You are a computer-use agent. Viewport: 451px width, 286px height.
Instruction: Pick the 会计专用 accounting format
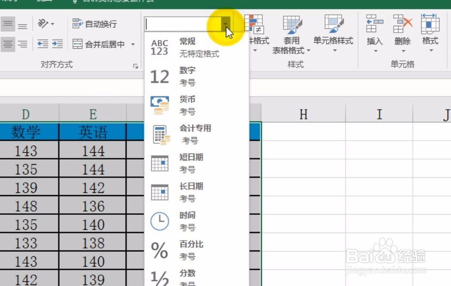pos(197,134)
